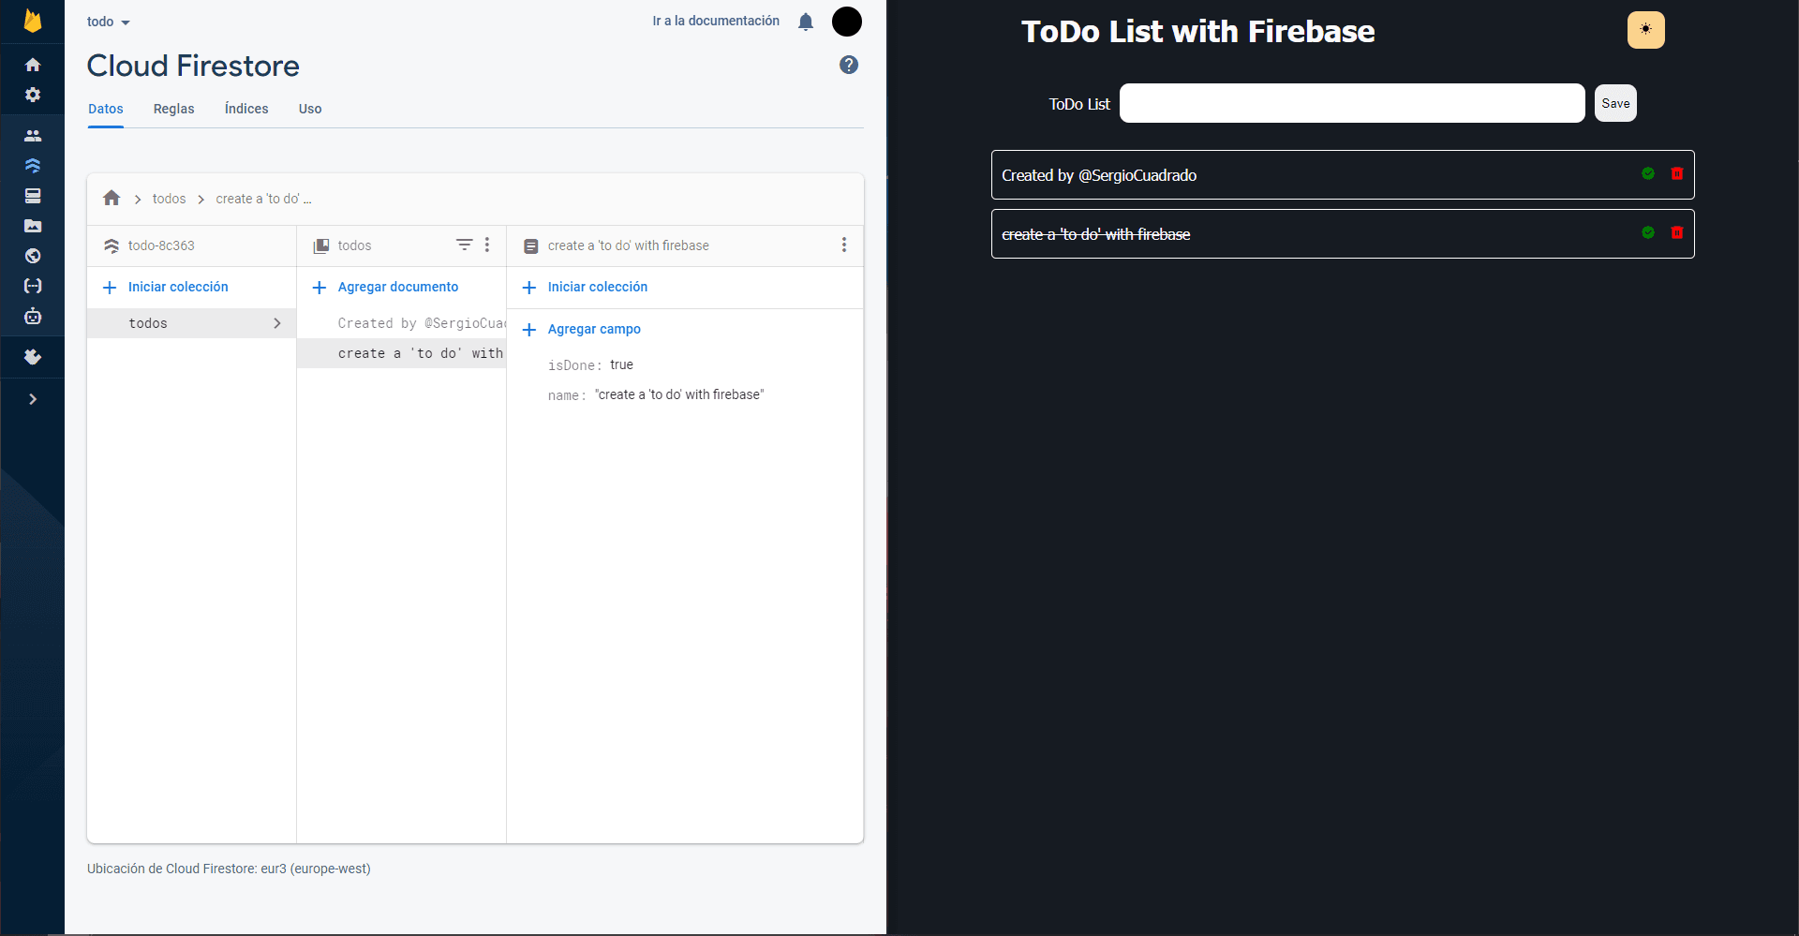Switch to the Reglas tab
Viewport: 1799px width, 936px height.
(x=174, y=109)
